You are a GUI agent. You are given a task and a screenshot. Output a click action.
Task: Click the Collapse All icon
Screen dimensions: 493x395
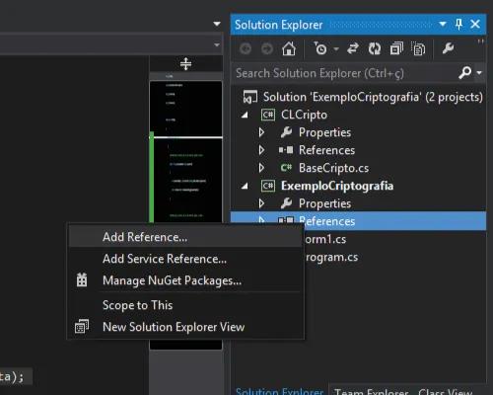coord(396,48)
